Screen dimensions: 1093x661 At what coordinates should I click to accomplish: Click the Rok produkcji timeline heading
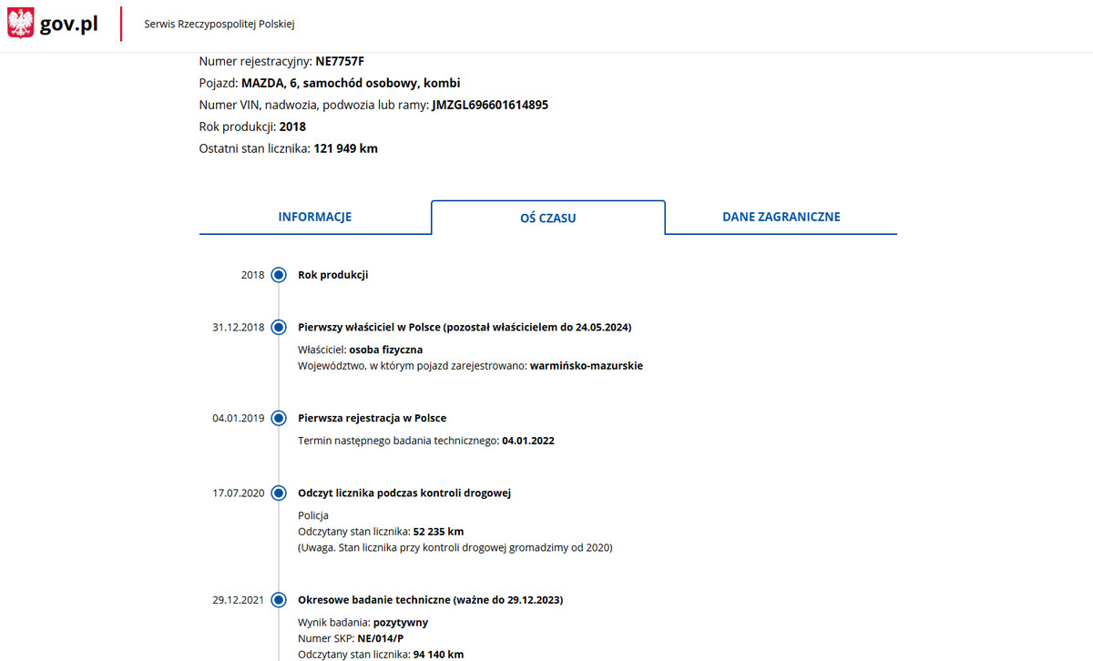point(332,275)
